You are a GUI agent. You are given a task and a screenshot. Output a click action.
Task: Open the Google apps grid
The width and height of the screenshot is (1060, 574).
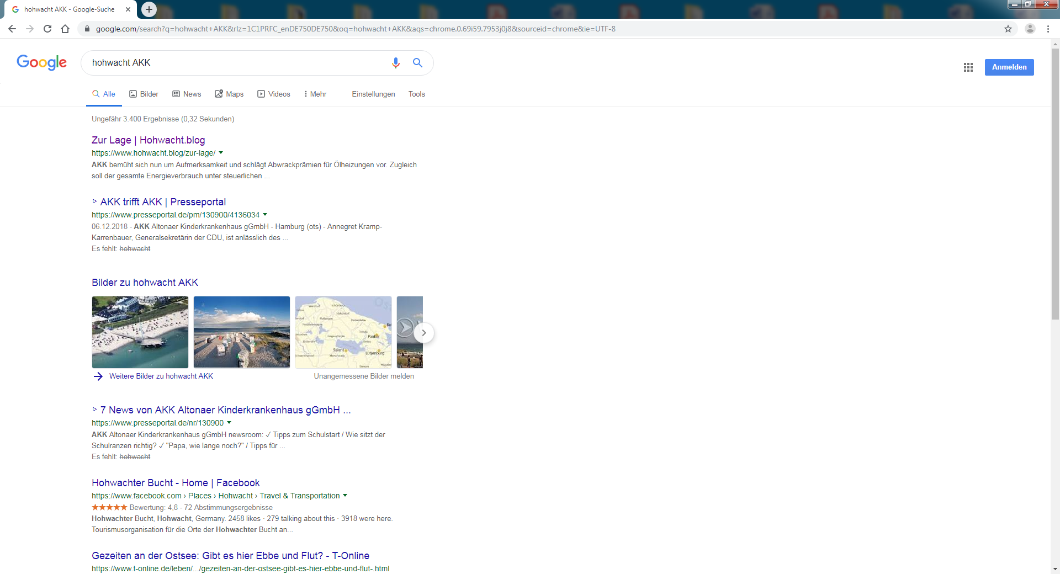(968, 67)
